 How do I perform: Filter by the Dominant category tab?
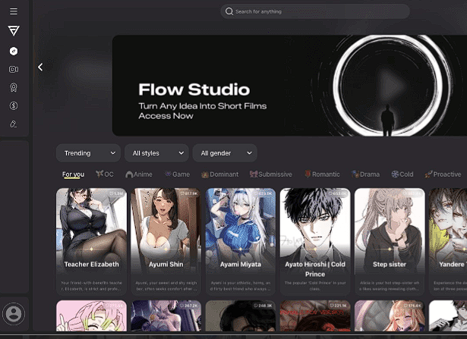point(220,174)
